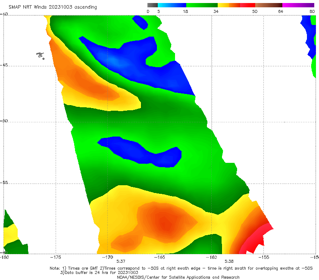Screen dimensions: 319x280
Task: Click the small gray island outline on the map
Action: tap(40, 56)
